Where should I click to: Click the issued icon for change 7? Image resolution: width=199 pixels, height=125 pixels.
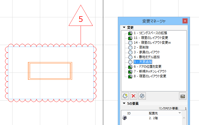tap(130, 71)
